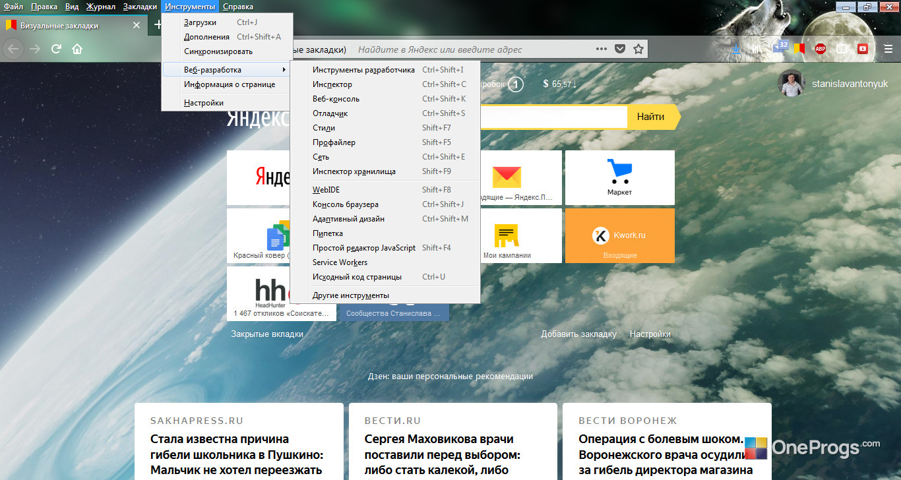Open the downloads arrow in the toolbar

[737, 49]
